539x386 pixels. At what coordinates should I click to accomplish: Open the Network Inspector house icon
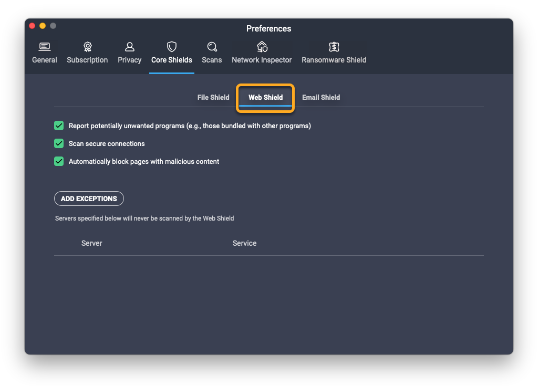[262, 47]
